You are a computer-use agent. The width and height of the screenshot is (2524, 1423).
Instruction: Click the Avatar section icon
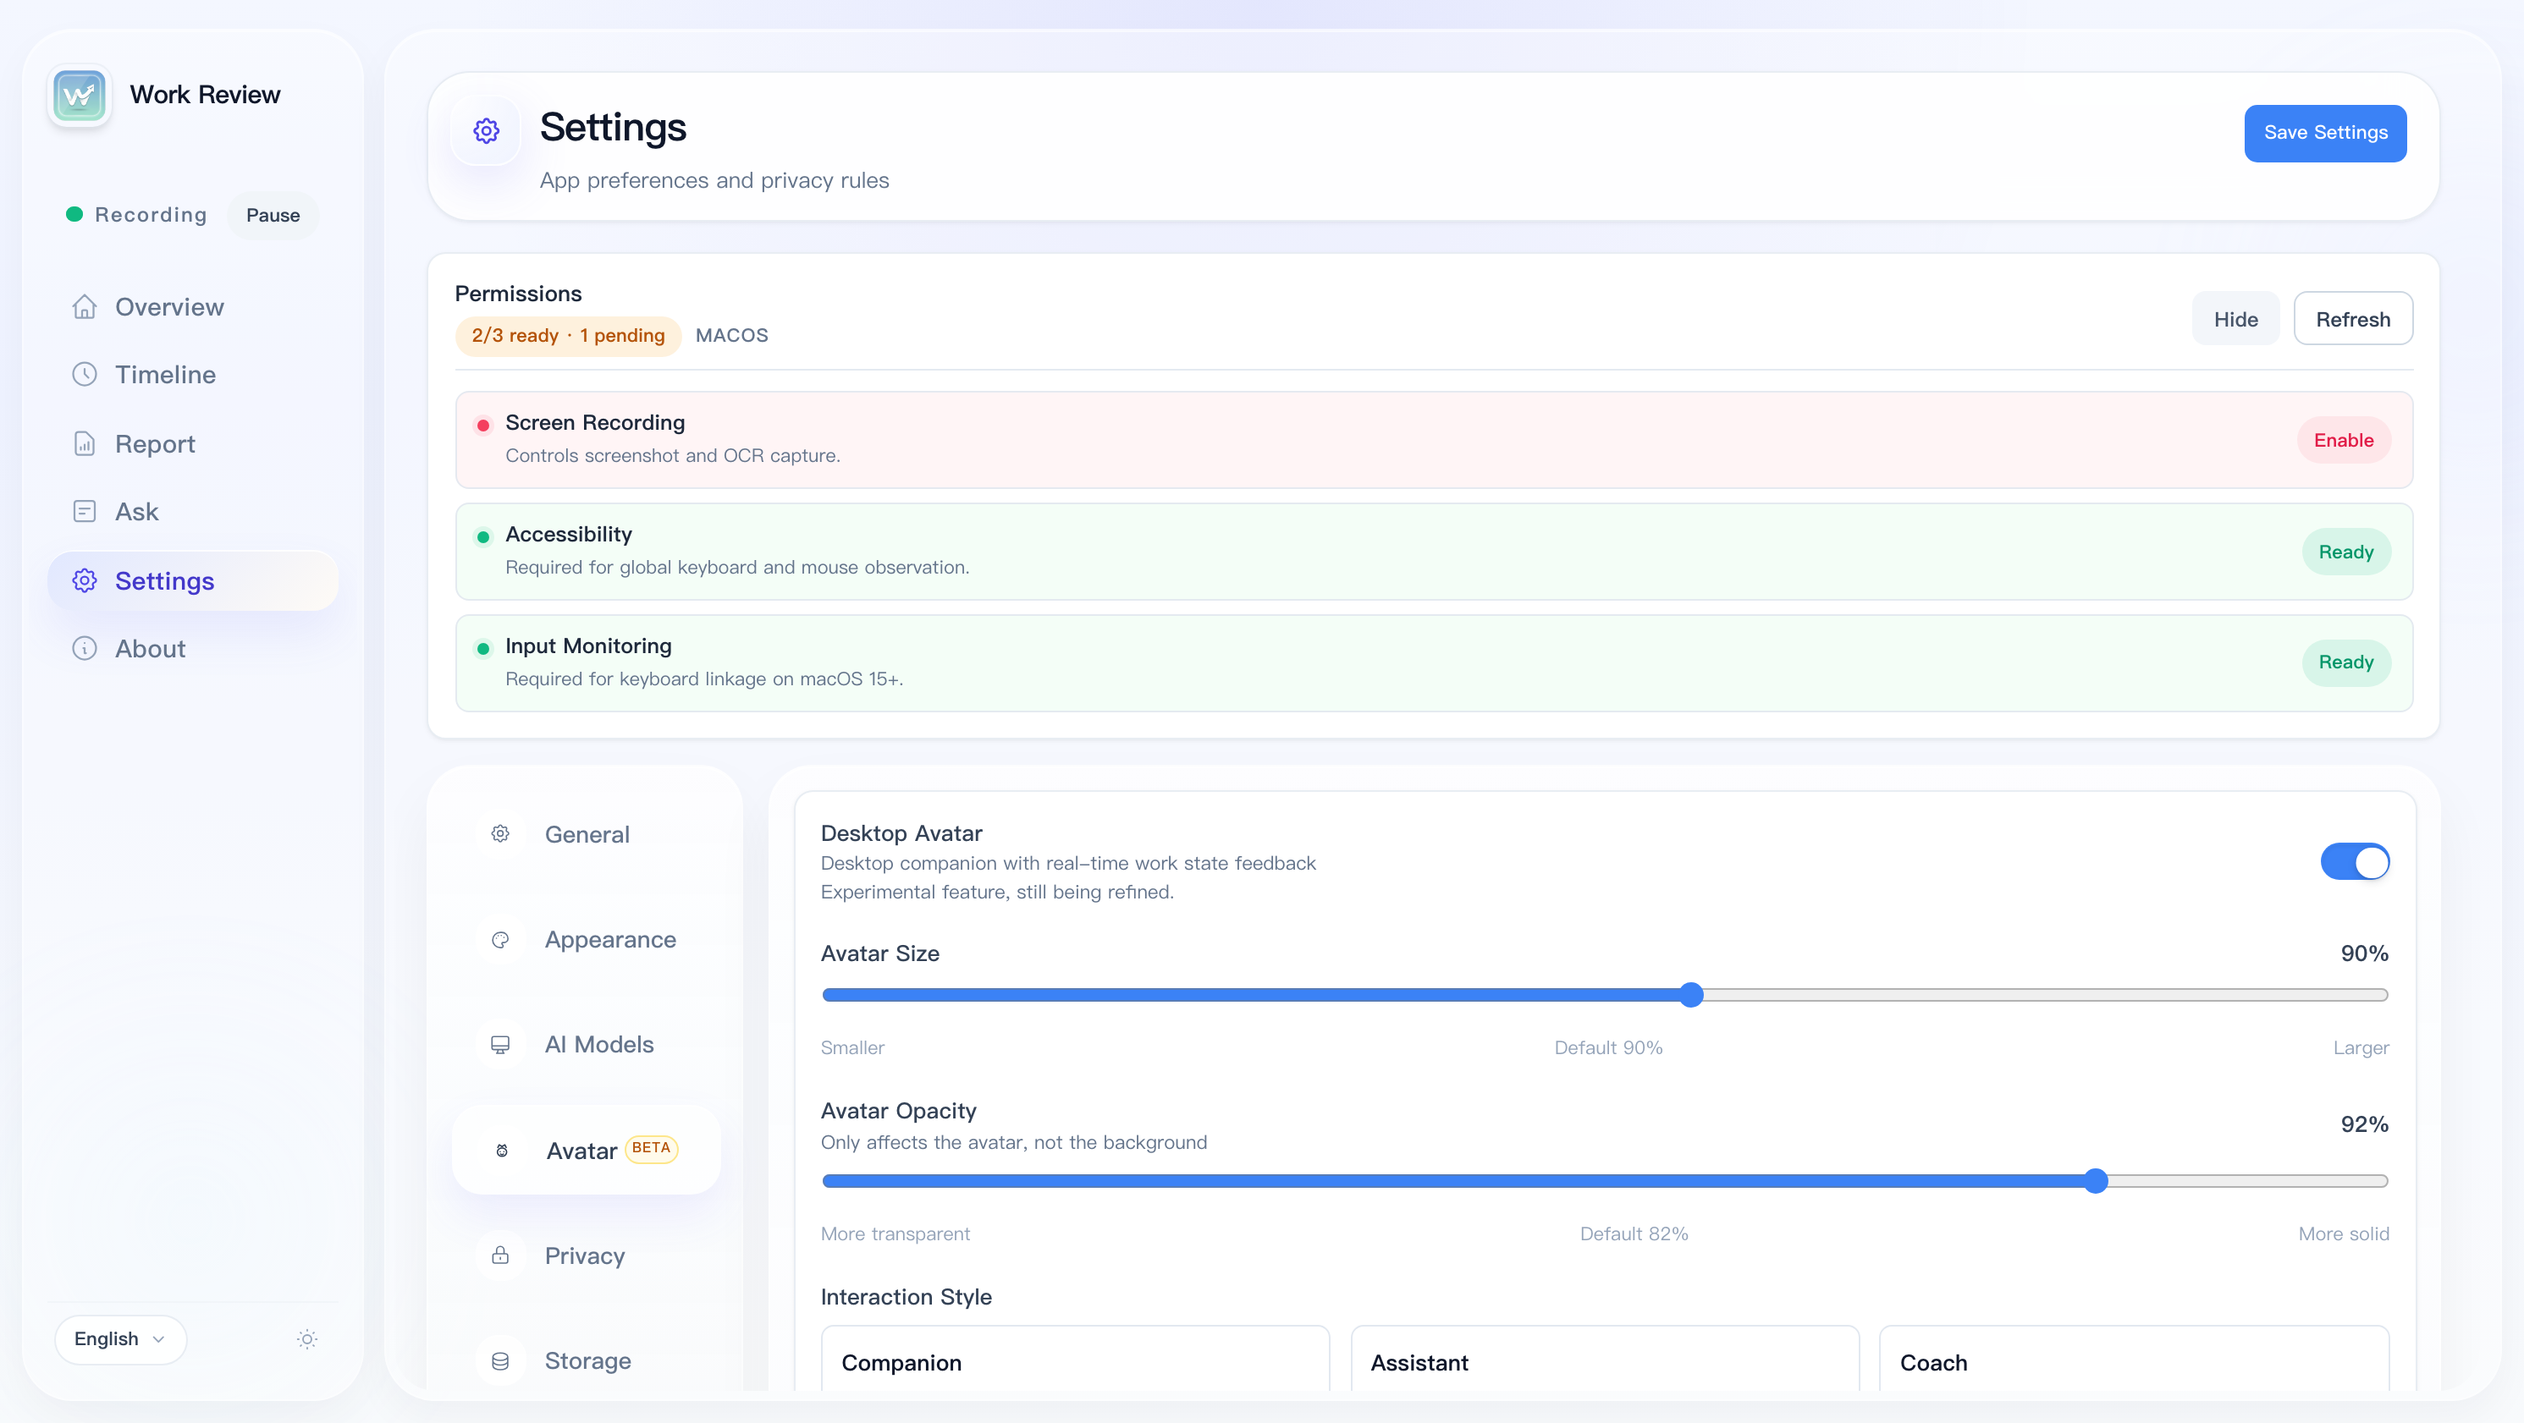click(x=502, y=1151)
